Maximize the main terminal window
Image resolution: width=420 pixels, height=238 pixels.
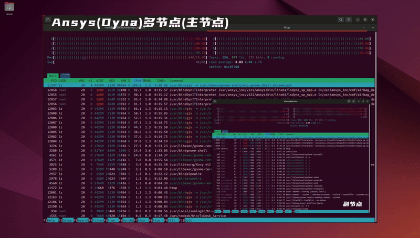(365, 19)
